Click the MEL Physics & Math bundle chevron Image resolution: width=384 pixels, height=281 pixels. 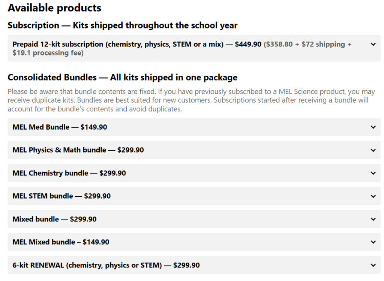click(x=373, y=150)
